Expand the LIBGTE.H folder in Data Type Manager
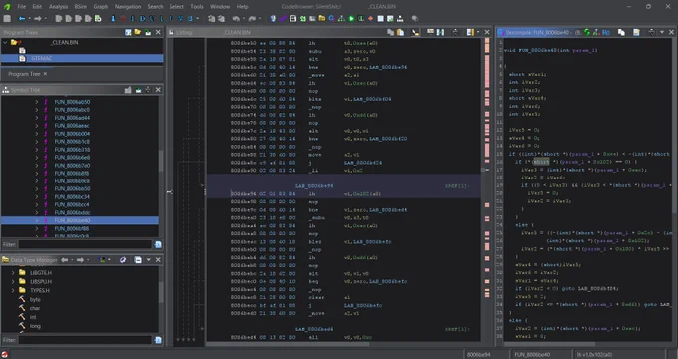678x359 pixels. click(13, 273)
